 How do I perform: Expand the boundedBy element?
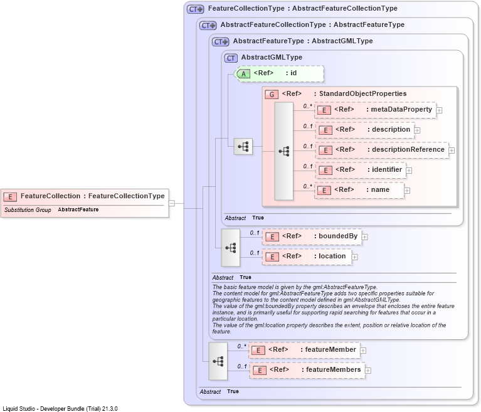(365, 237)
